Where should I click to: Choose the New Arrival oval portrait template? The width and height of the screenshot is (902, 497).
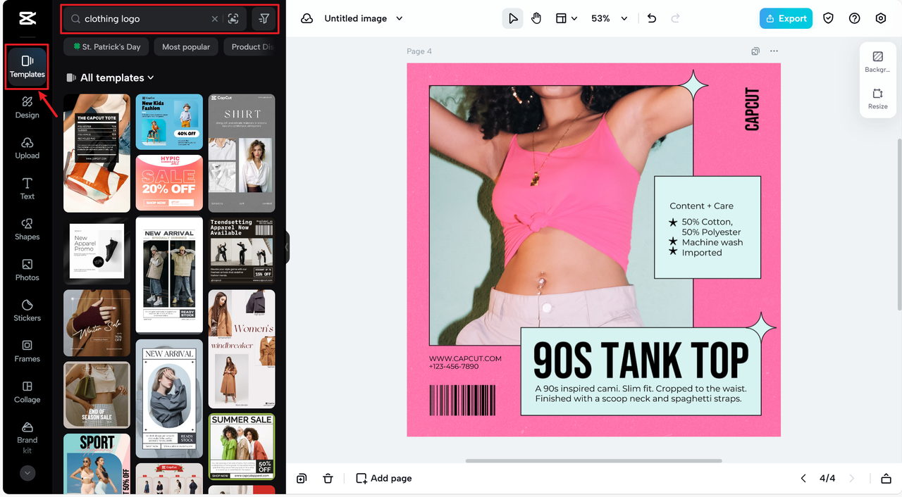pos(169,398)
